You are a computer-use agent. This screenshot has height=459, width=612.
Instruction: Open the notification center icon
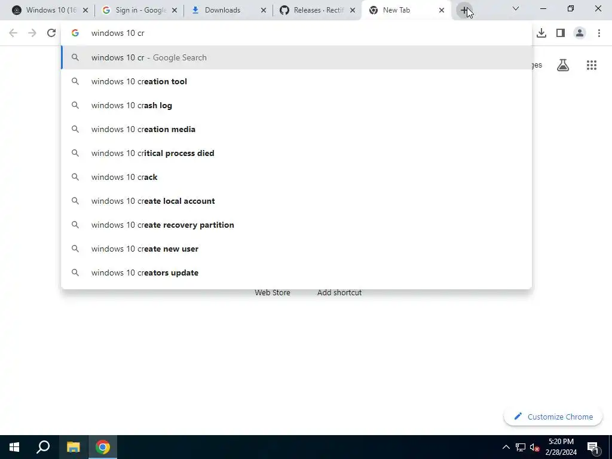[593, 447]
